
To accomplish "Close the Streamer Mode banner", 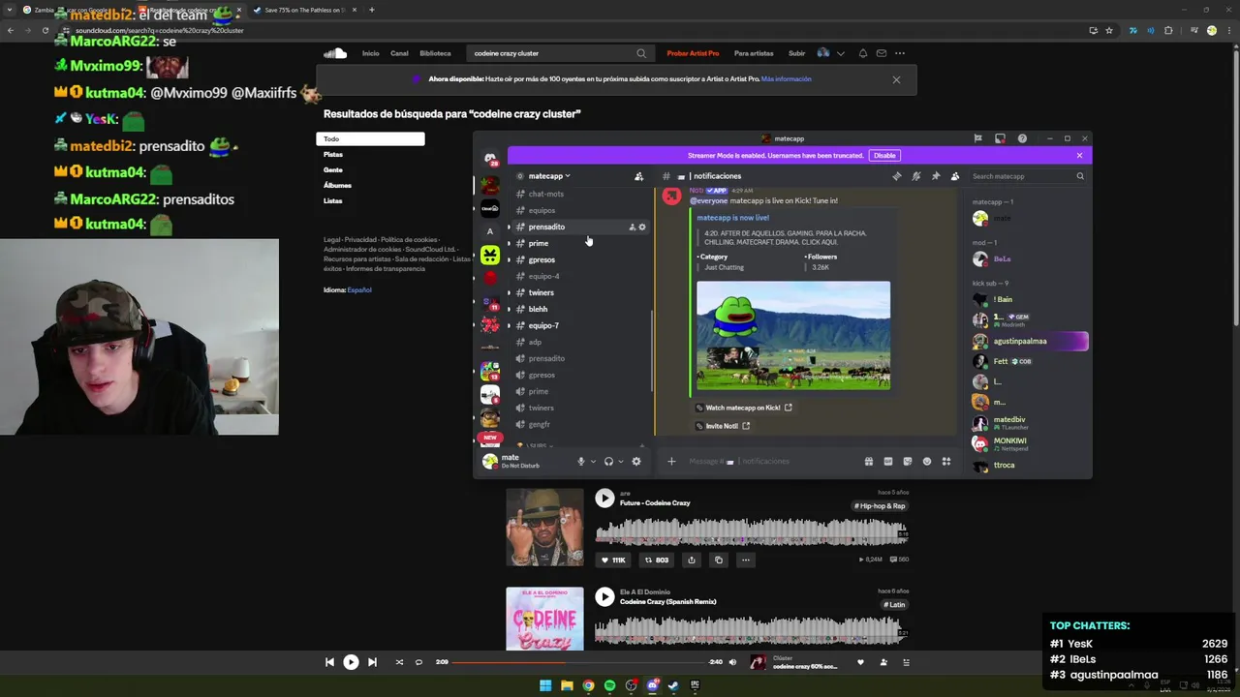I will 1079,155.
